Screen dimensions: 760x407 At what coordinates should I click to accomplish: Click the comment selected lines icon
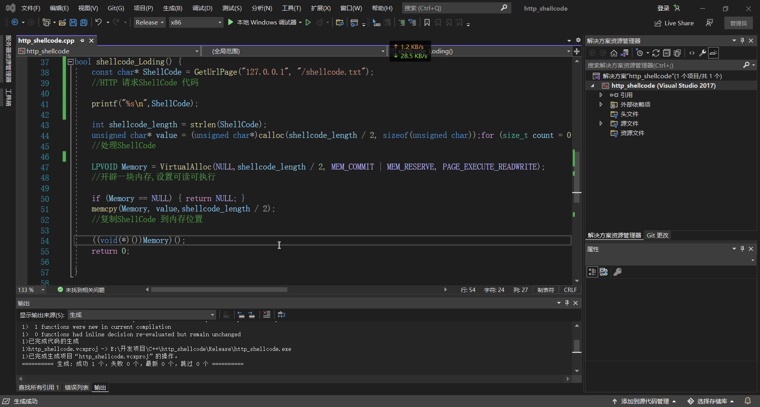[402, 23]
